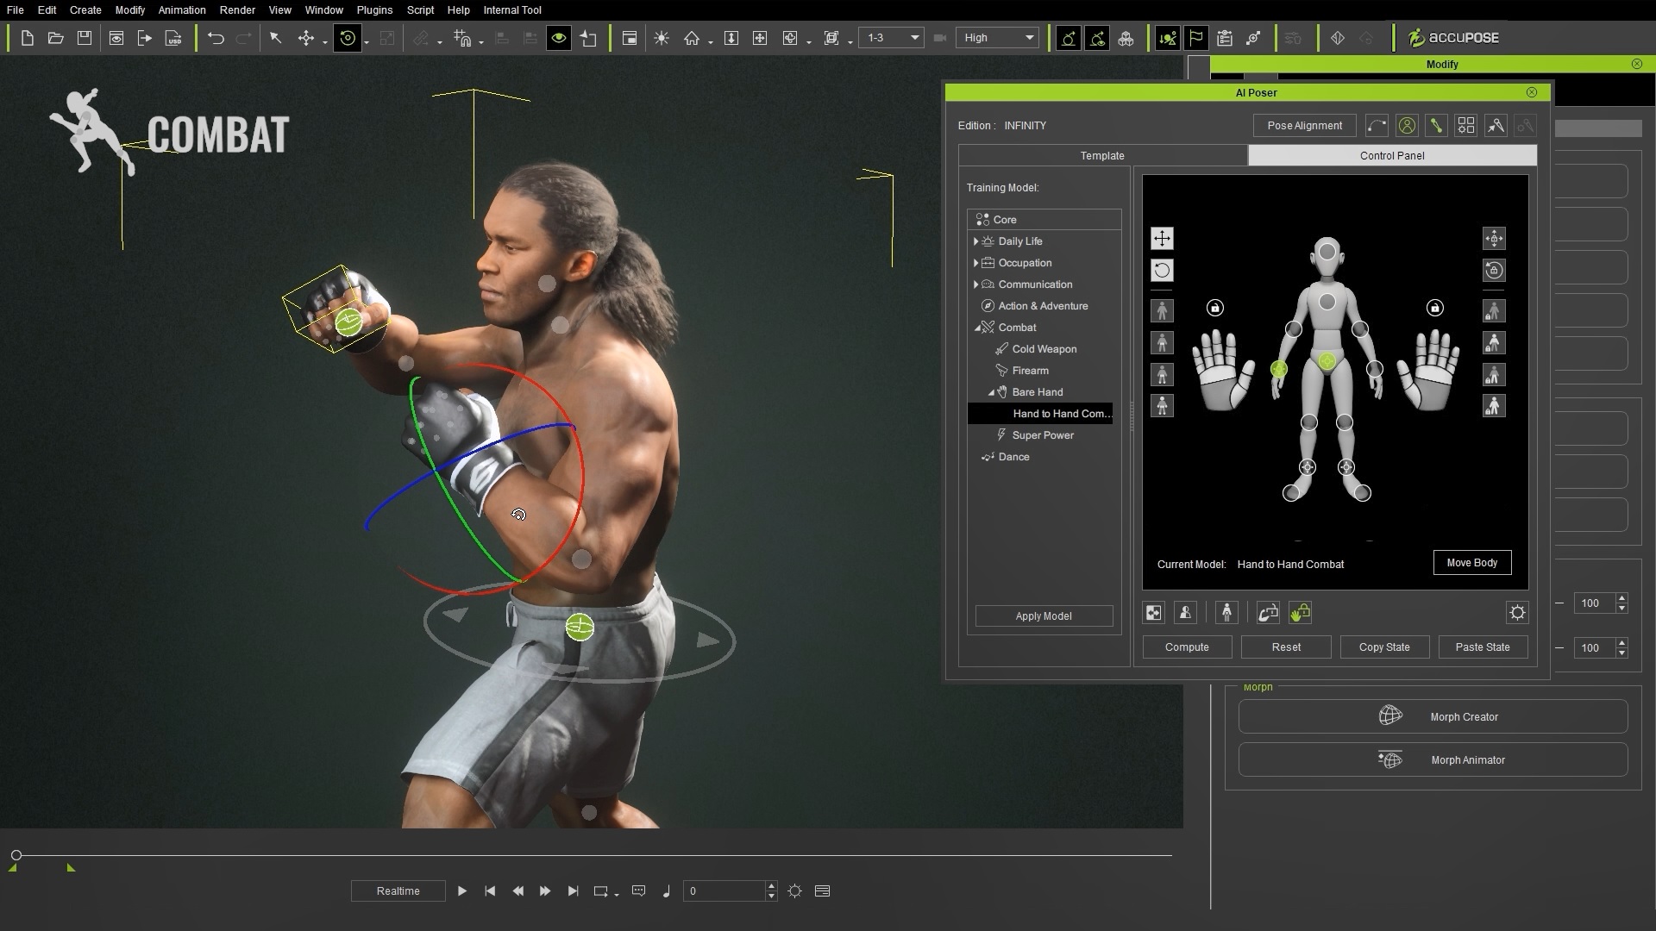The width and height of the screenshot is (1656, 931).
Task: Open AI Poser settings gear icon
Action: pos(1517,613)
